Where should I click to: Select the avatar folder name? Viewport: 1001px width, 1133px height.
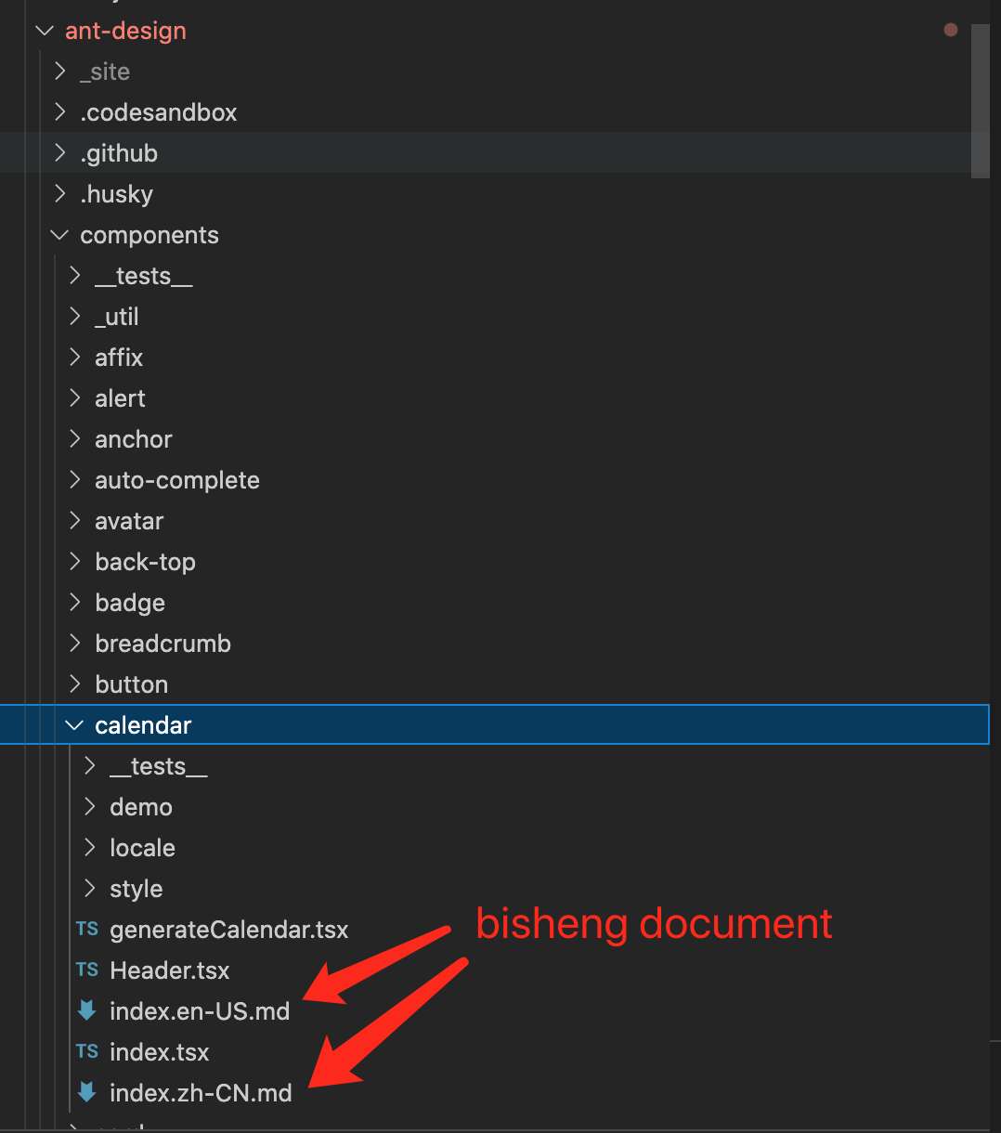[x=129, y=521]
